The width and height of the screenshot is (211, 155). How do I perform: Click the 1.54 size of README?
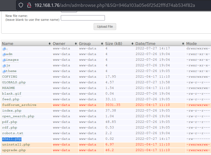click(x=110, y=88)
